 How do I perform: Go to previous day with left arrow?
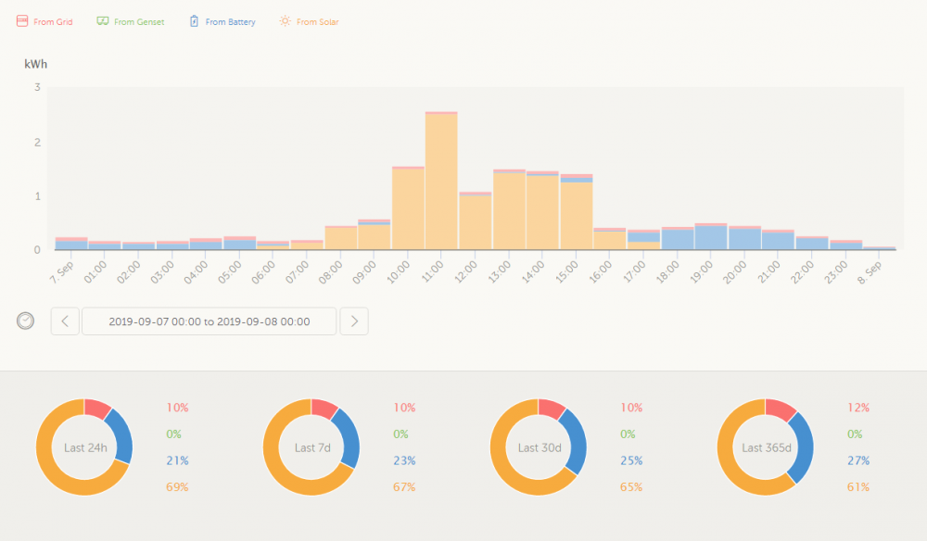point(65,321)
